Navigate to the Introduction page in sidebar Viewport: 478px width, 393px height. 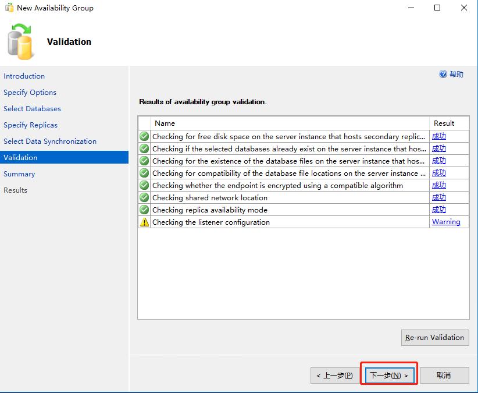[x=24, y=76]
